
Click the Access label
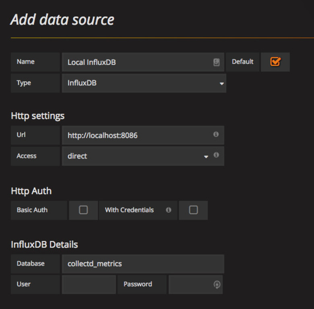pos(27,156)
